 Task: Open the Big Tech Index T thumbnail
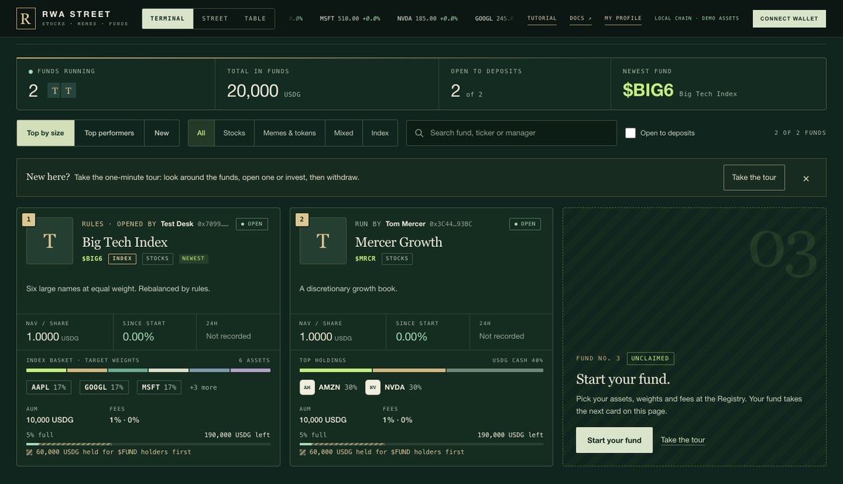point(49,241)
